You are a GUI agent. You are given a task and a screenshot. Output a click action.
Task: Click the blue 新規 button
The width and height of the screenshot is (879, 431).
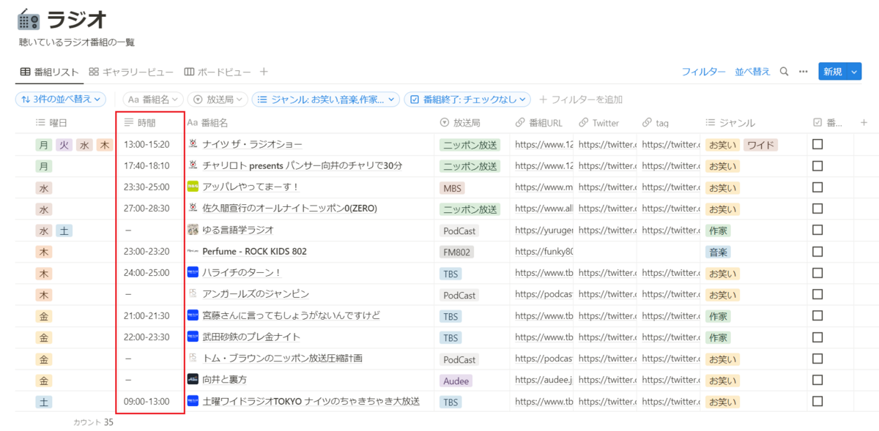(x=832, y=72)
